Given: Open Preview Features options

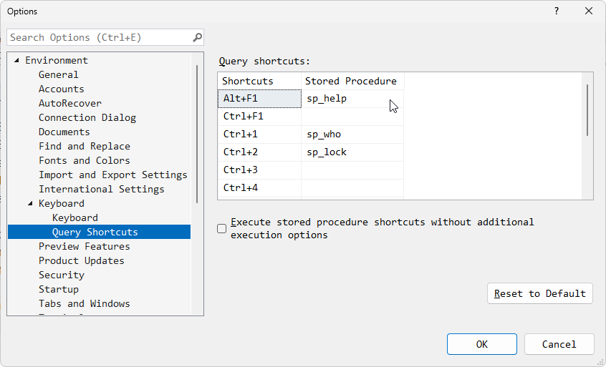Looking at the screenshot, I should tap(85, 246).
